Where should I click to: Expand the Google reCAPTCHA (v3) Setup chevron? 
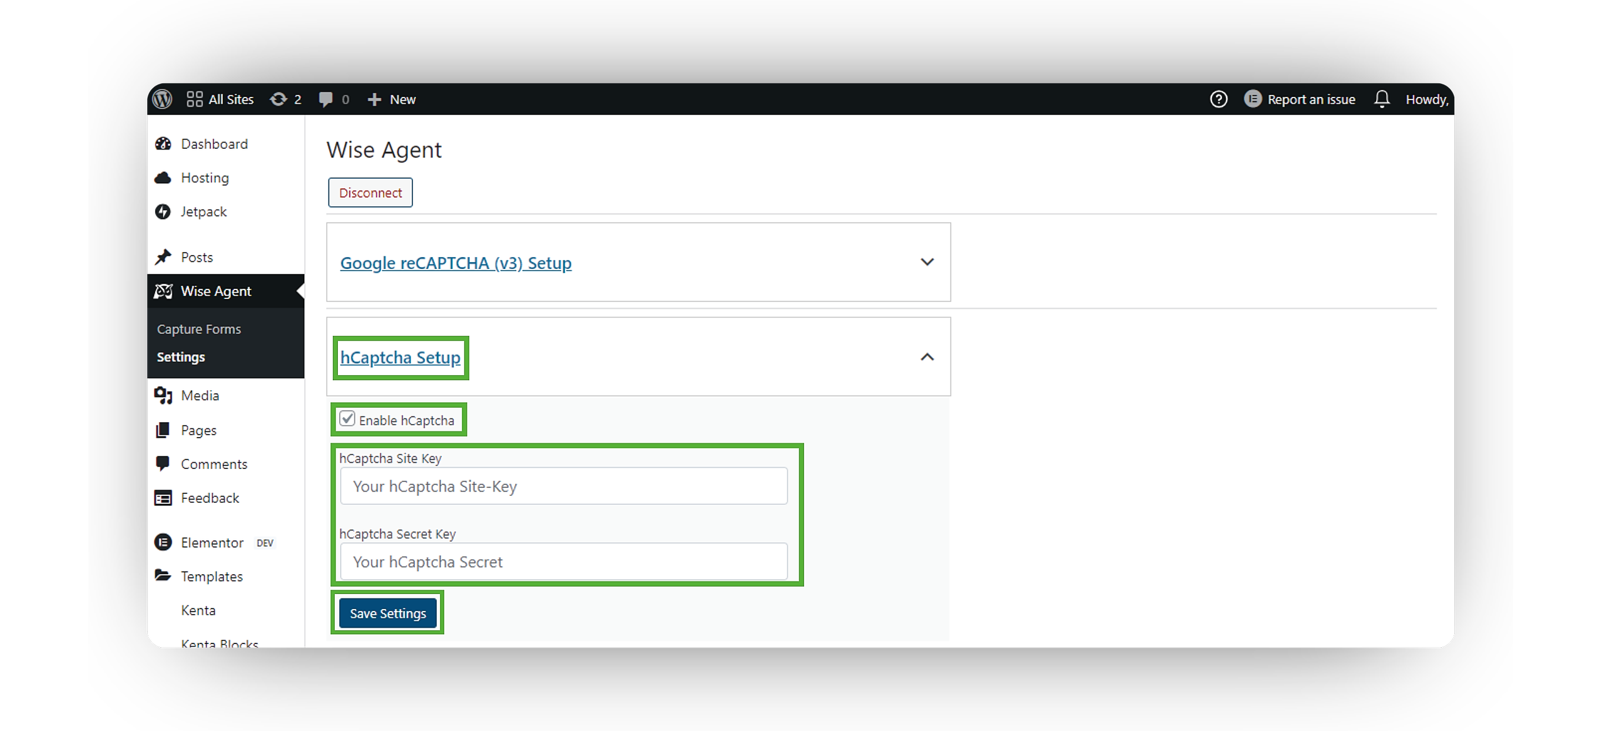(x=927, y=262)
